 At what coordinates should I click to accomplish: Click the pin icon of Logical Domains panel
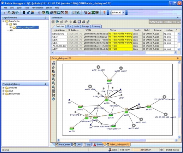46,18
